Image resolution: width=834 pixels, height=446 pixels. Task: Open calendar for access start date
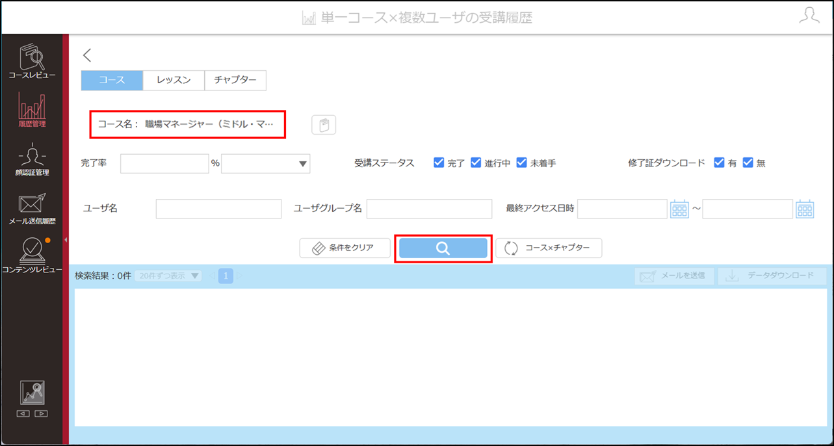click(x=679, y=209)
